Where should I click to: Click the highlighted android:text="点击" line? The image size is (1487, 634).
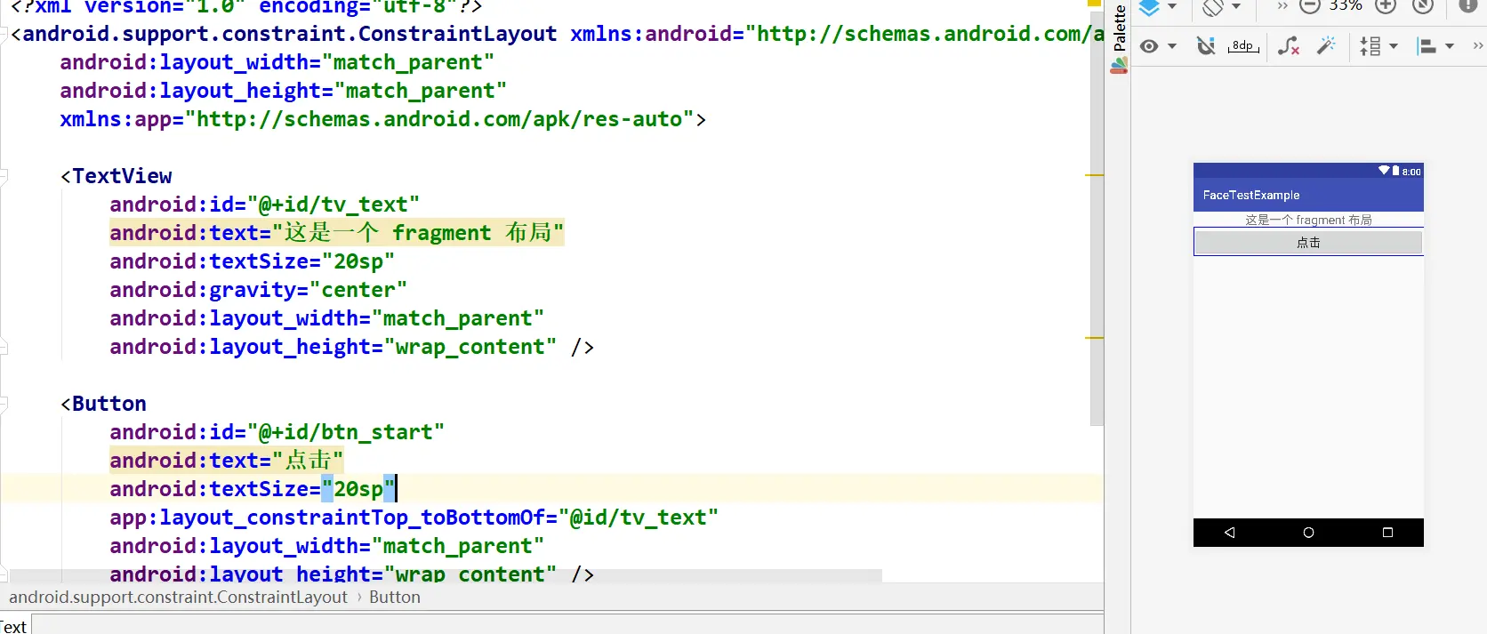coord(226,461)
